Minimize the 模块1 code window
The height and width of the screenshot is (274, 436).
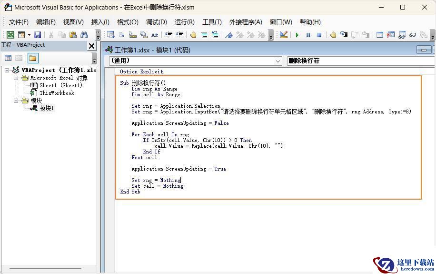tap(424, 50)
